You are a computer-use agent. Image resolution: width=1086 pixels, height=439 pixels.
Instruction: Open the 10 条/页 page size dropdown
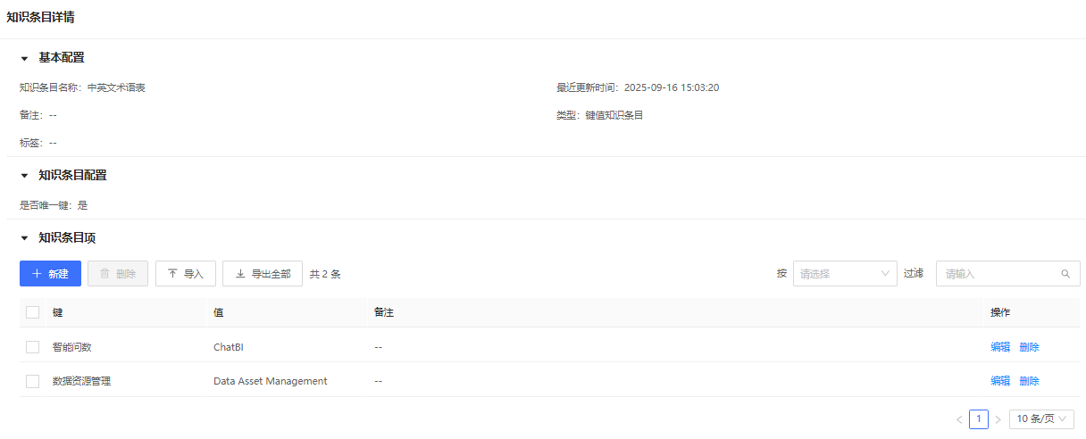click(x=1041, y=419)
